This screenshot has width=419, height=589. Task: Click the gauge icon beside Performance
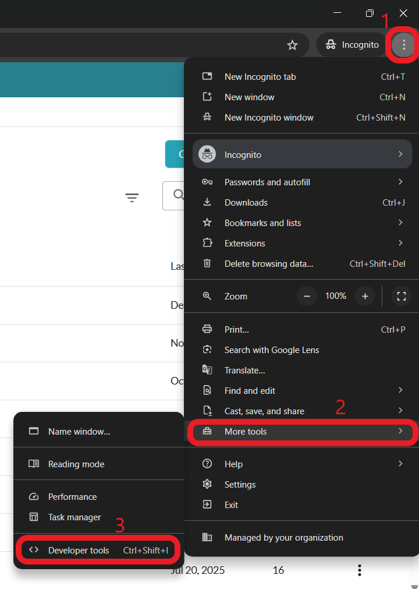34,496
